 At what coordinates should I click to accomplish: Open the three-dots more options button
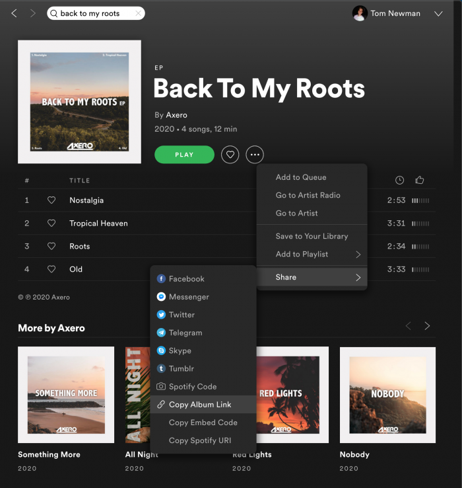point(255,155)
